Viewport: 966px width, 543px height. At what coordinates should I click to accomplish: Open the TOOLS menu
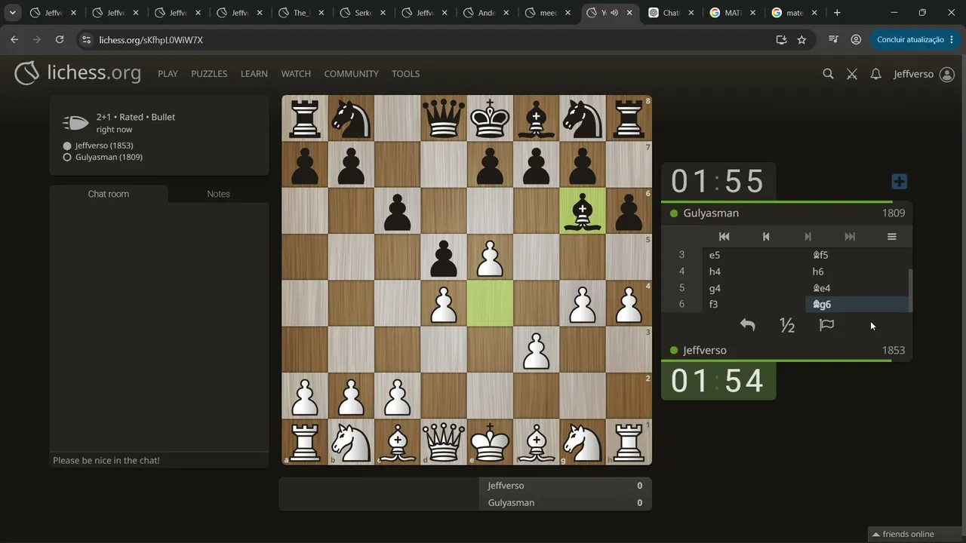click(x=405, y=74)
